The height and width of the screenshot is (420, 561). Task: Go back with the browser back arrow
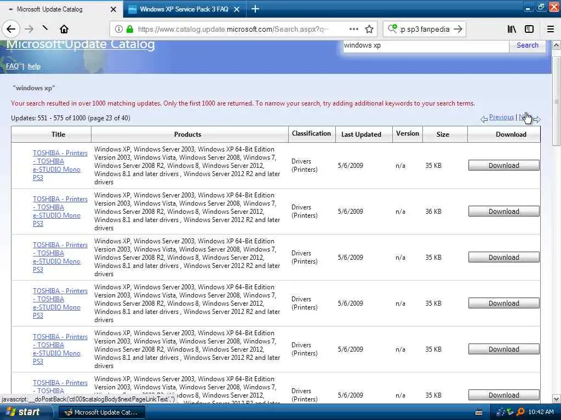click(x=11, y=29)
